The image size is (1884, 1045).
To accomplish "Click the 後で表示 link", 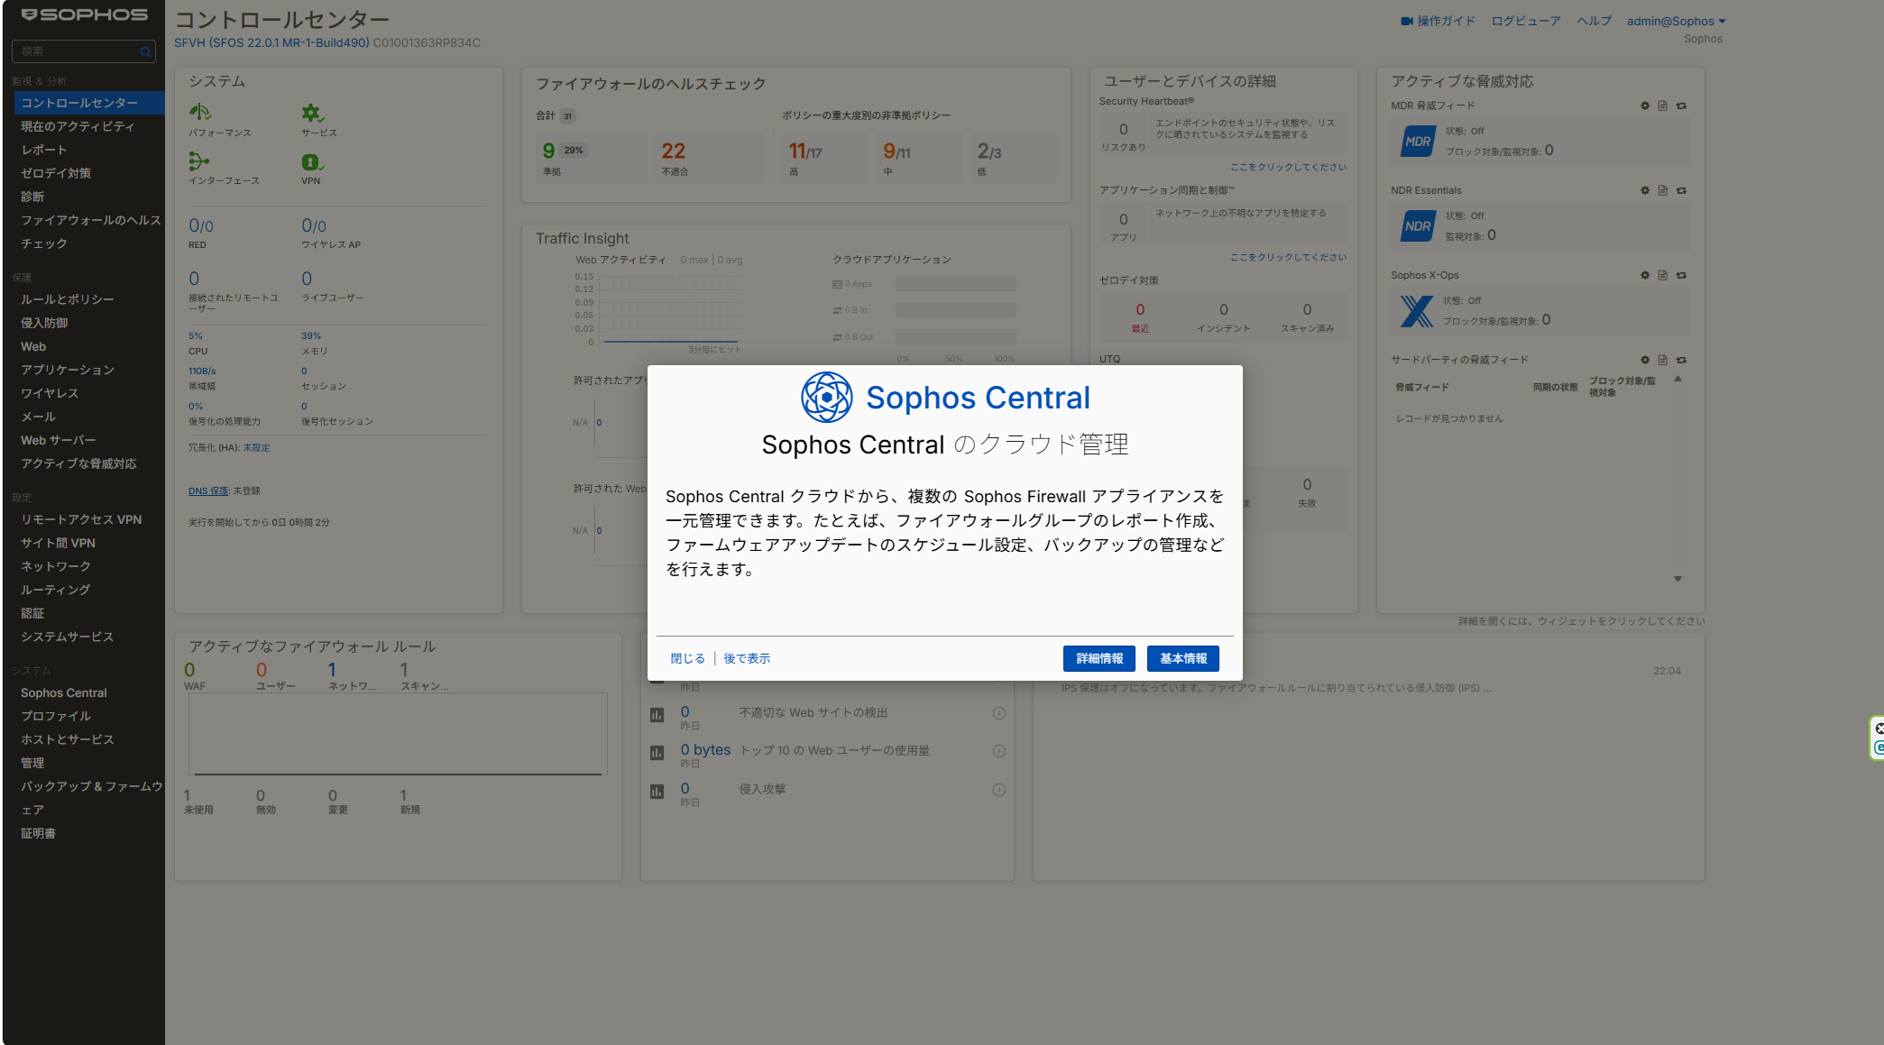I will coord(747,659).
